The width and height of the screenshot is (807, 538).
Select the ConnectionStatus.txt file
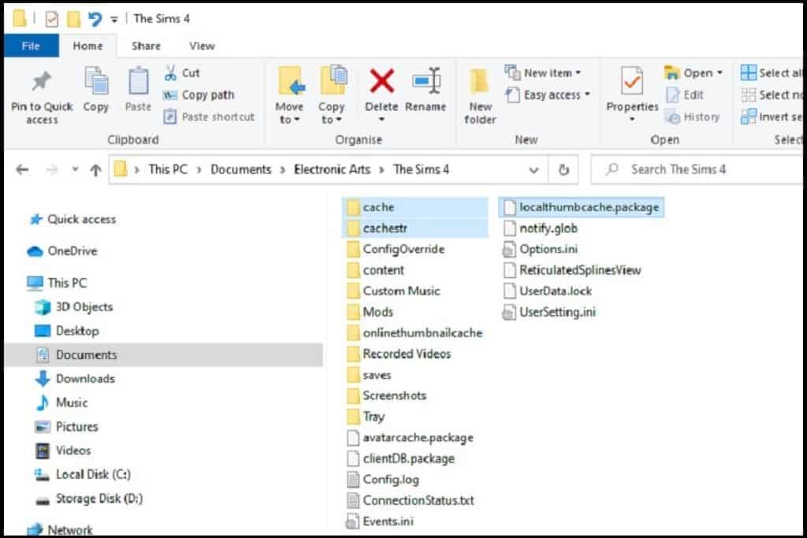[x=411, y=500]
